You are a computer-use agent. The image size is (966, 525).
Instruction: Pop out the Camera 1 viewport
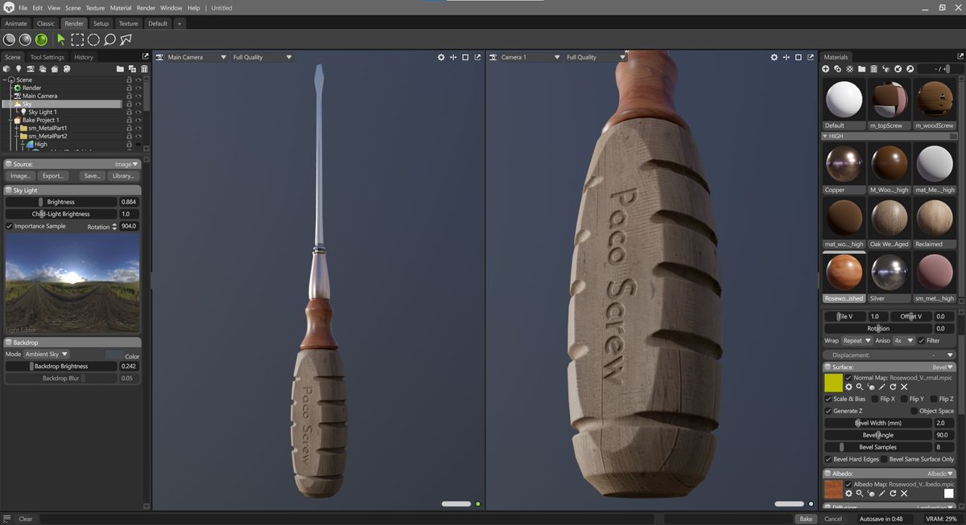pyautogui.click(x=811, y=57)
